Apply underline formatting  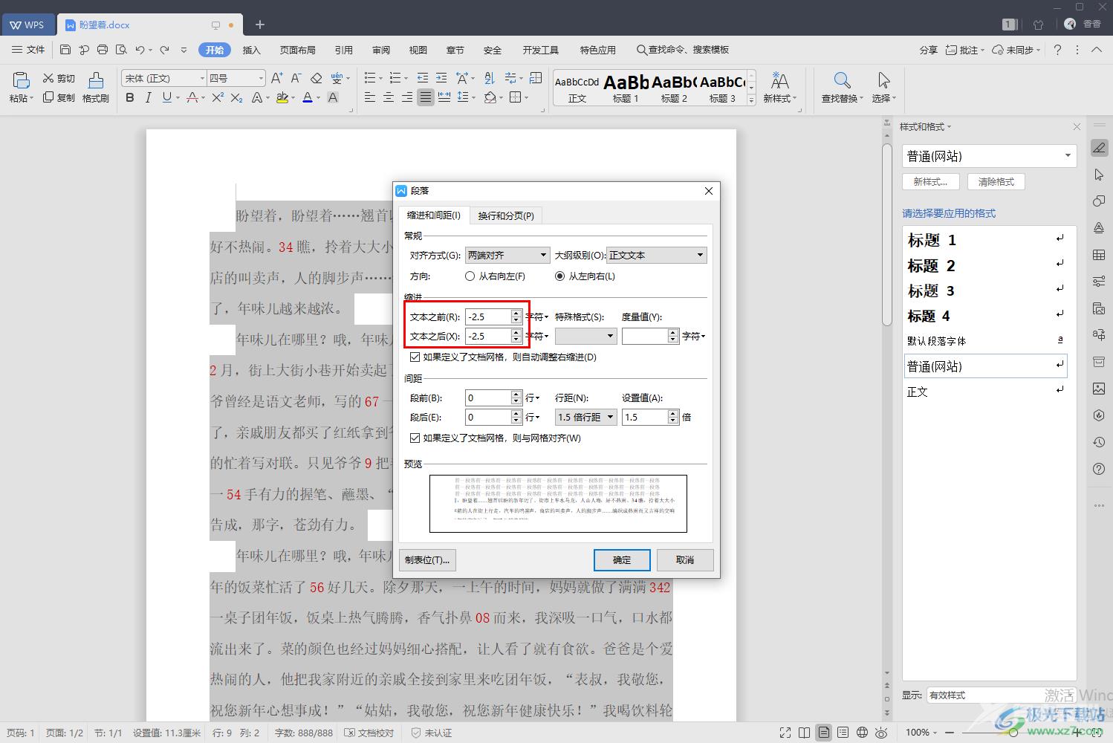click(x=166, y=97)
